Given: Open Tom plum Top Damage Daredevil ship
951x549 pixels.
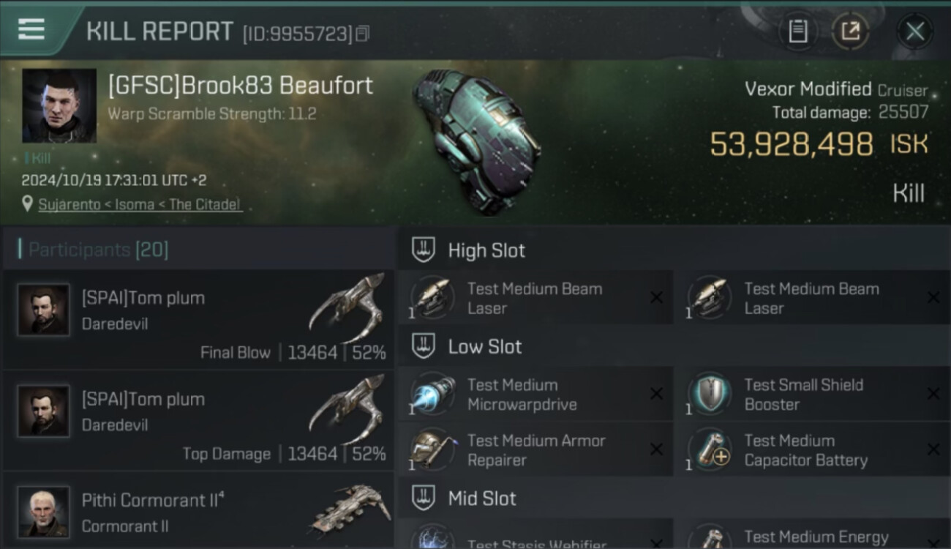Looking at the screenshot, I should click(347, 410).
